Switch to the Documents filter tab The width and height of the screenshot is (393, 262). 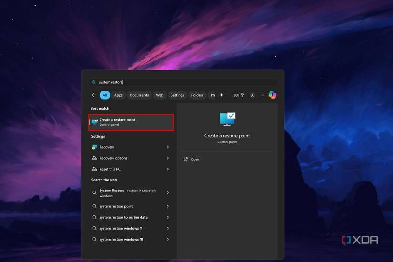click(x=139, y=95)
